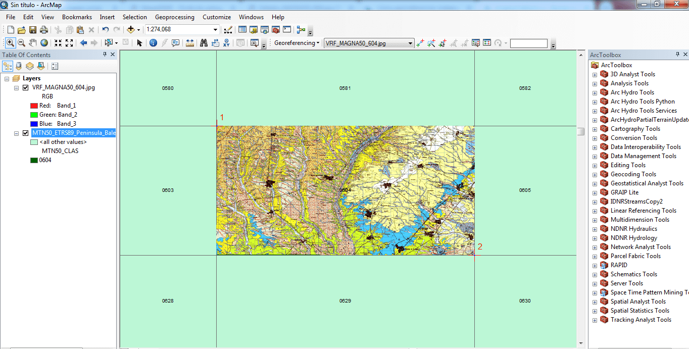
Task: Open the georeferencing View Link Table
Action: click(x=487, y=43)
